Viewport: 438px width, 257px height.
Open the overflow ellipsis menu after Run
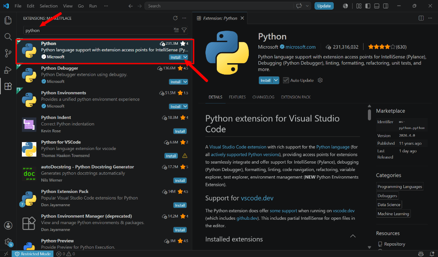tap(106, 6)
